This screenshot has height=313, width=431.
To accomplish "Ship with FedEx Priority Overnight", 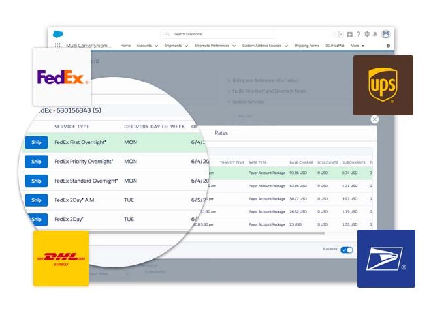I will click(37, 162).
